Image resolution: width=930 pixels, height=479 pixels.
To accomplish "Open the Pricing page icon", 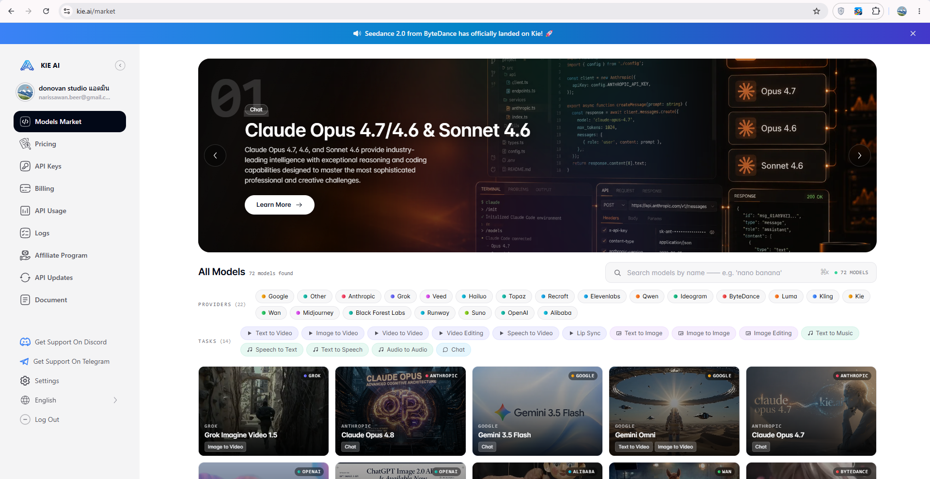I will click(x=25, y=144).
